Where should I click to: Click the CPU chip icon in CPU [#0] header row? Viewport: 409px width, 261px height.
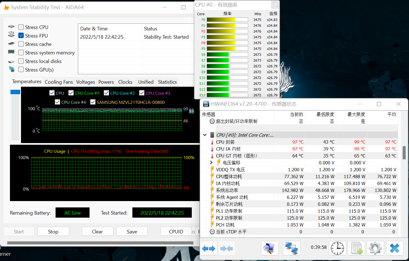pos(212,135)
